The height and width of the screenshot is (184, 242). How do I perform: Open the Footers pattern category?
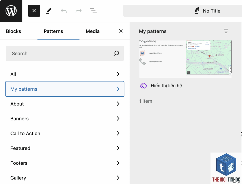65,163
